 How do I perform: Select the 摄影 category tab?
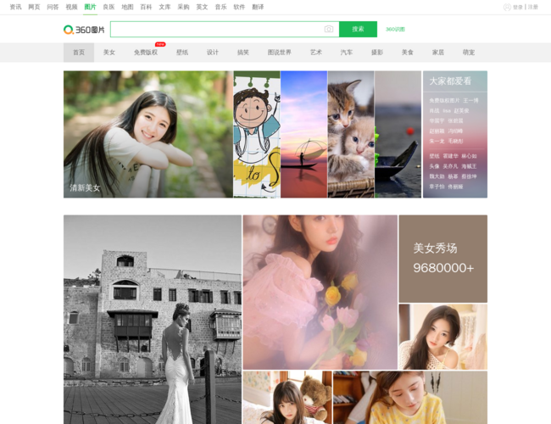click(x=377, y=53)
